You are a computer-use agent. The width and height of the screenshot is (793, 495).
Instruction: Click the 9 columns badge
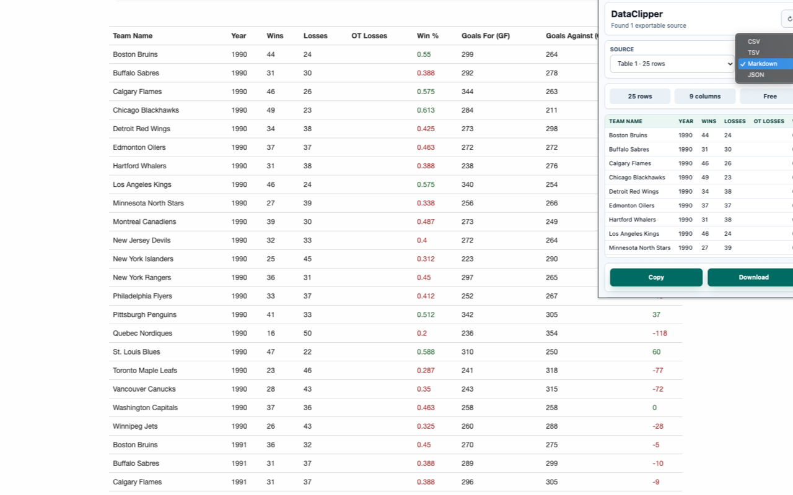705,97
